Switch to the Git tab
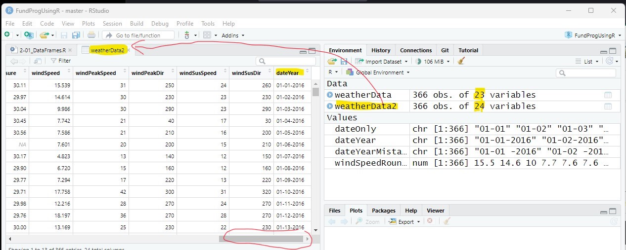This screenshot has height=250, width=626. coord(445,50)
